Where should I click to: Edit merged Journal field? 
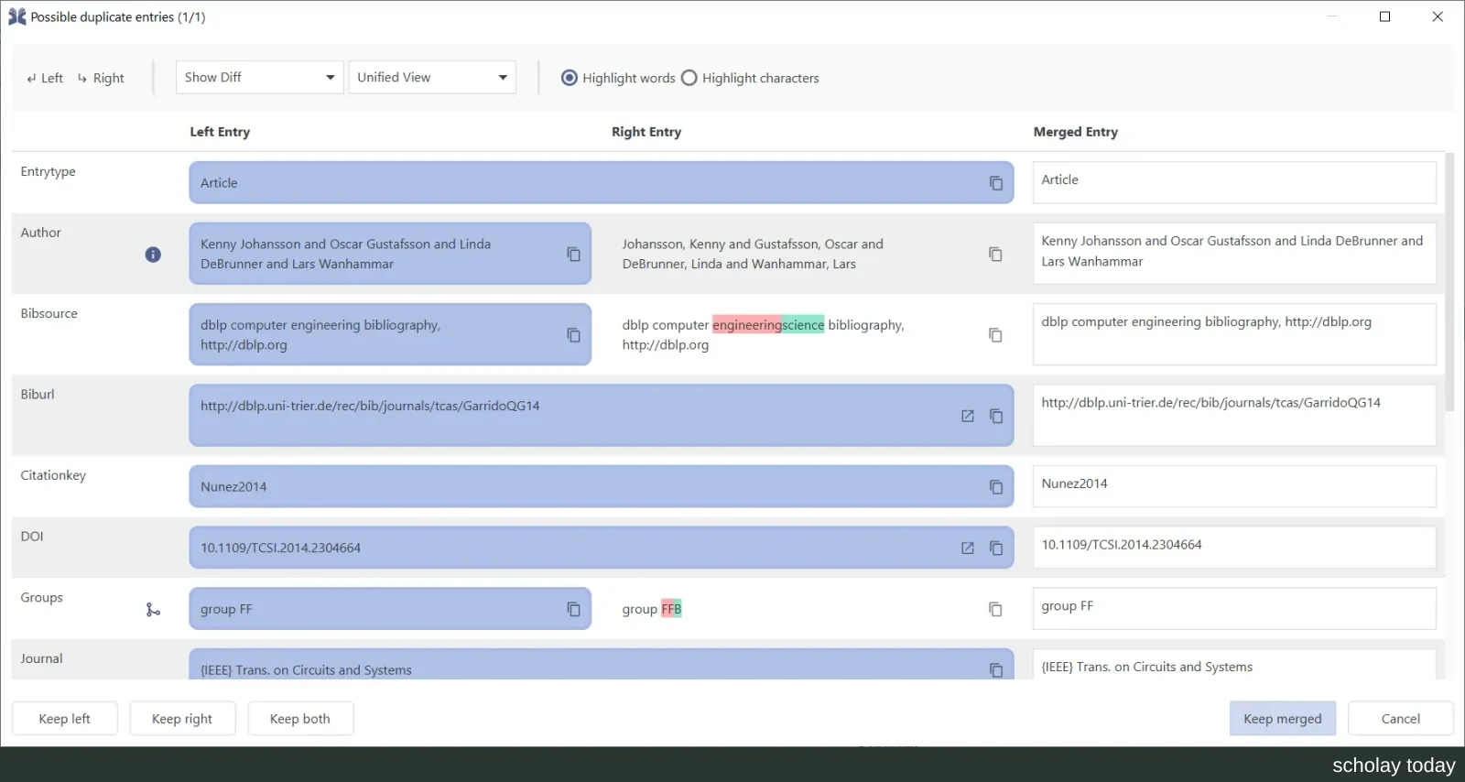[1234, 665]
